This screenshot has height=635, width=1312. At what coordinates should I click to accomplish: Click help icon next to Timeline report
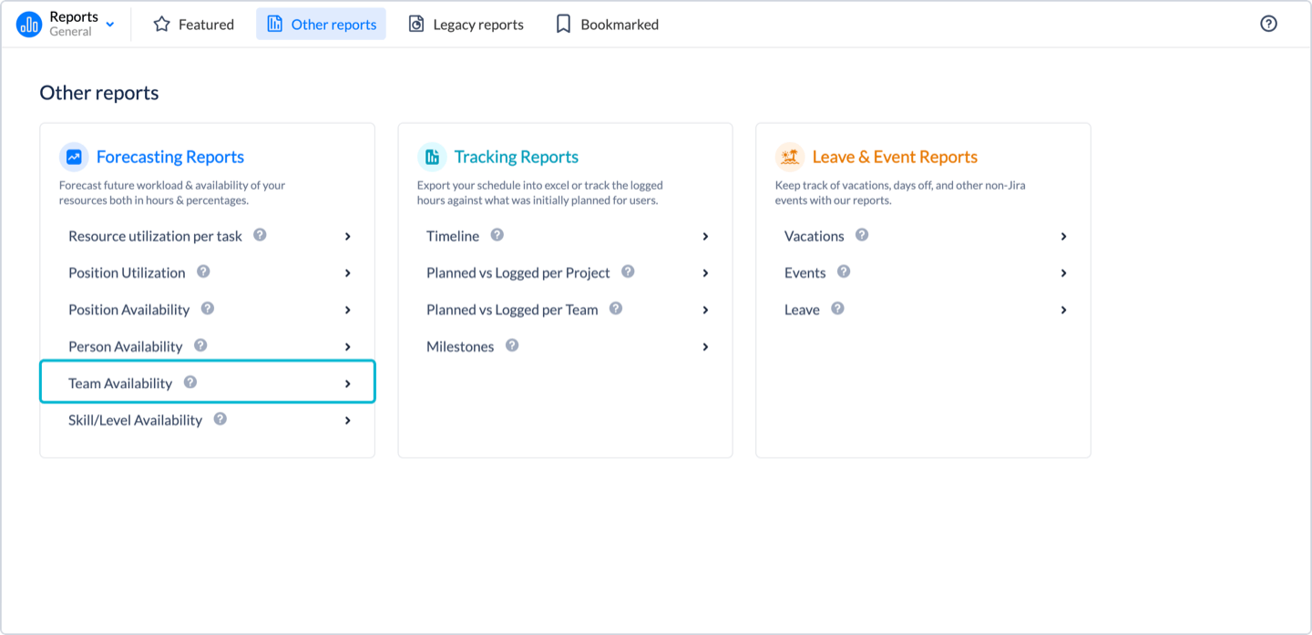point(497,235)
